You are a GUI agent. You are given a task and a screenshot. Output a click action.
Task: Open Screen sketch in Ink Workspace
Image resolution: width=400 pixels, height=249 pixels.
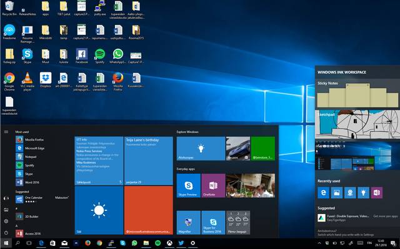point(357,155)
